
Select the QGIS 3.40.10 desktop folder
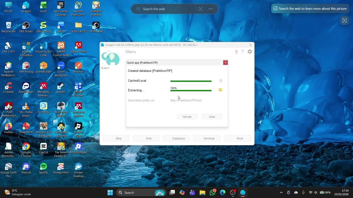tap(78, 27)
